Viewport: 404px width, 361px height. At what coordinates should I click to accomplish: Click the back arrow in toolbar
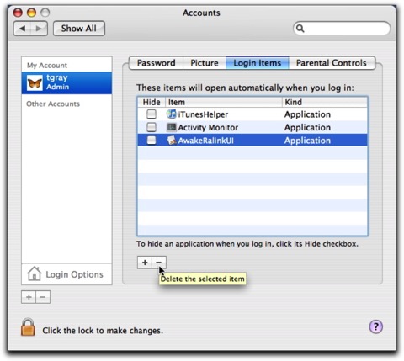(23, 29)
